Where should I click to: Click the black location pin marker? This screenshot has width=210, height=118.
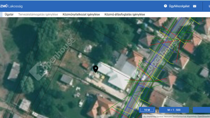pyautogui.click(x=96, y=69)
